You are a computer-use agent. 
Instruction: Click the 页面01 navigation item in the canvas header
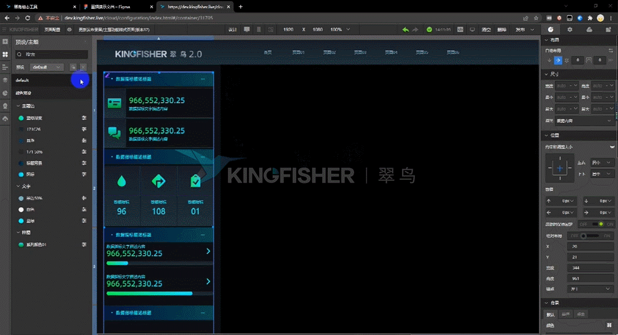[298, 52]
